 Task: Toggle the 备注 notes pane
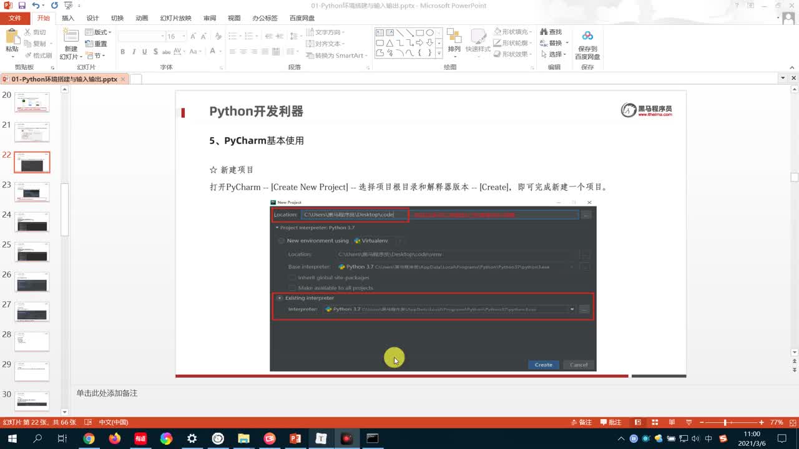click(x=581, y=422)
